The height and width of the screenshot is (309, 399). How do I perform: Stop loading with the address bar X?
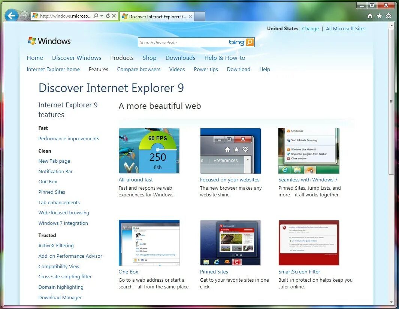click(114, 16)
